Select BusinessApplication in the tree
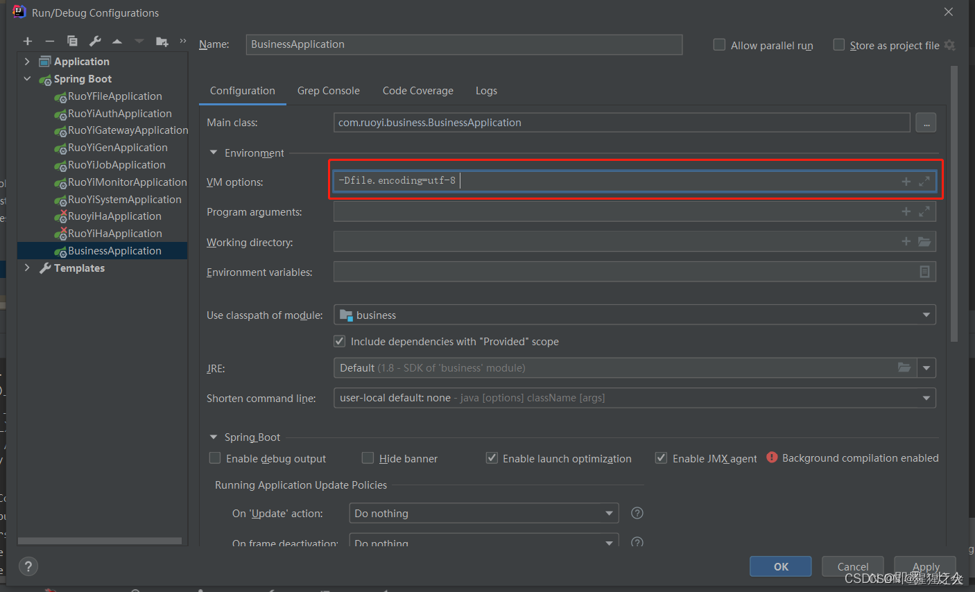This screenshot has height=592, width=975. point(102,251)
